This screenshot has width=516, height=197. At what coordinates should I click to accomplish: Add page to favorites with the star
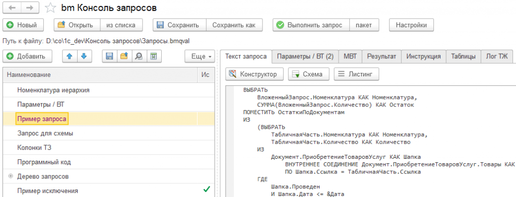pos(50,8)
